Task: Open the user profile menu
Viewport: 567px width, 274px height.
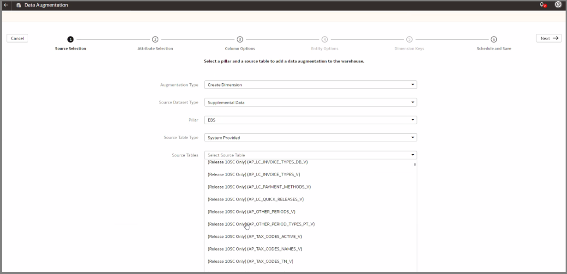Action: (x=558, y=5)
